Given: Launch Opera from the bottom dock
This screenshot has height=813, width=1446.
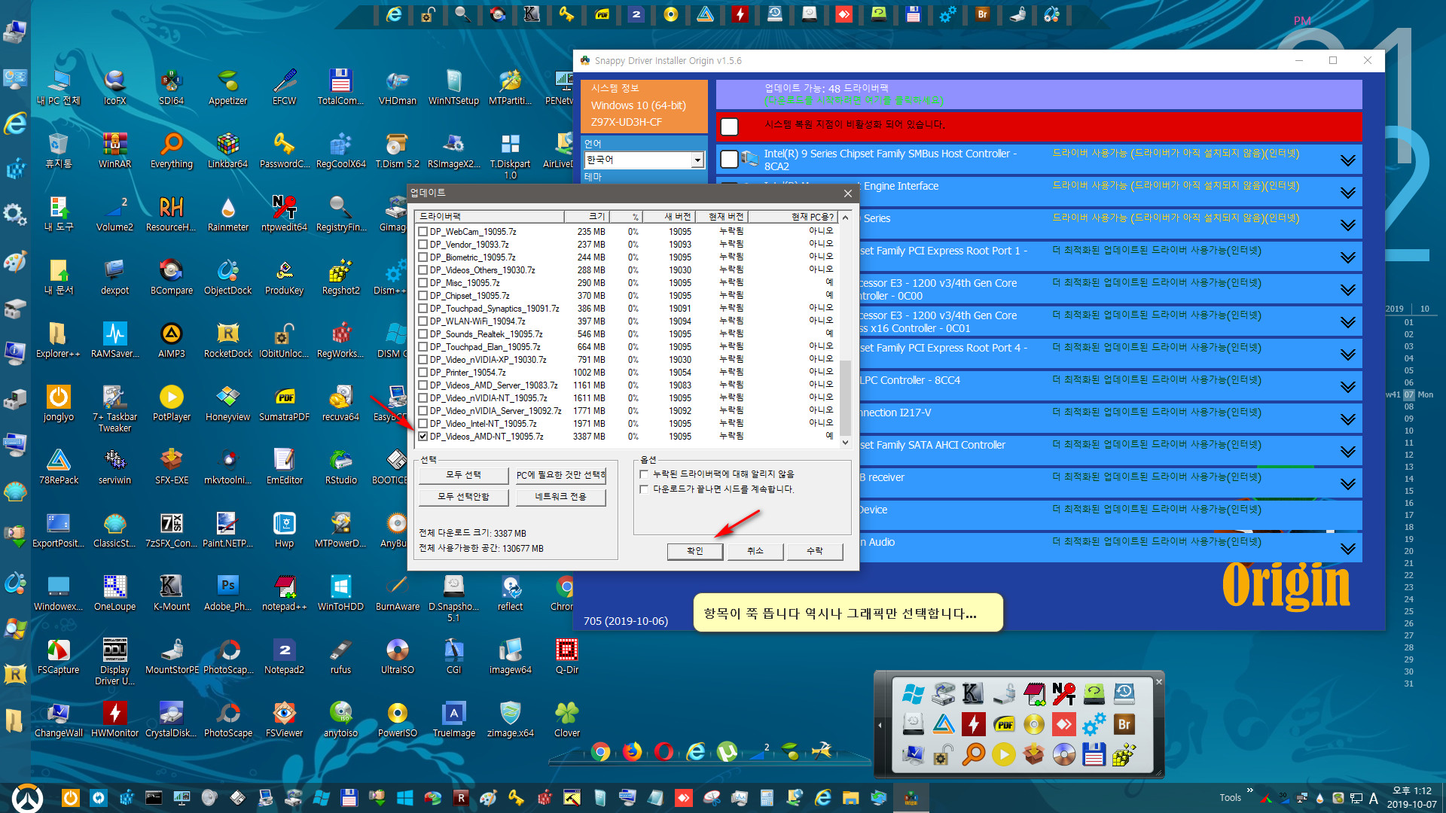Looking at the screenshot, I should tap(664, 751).
